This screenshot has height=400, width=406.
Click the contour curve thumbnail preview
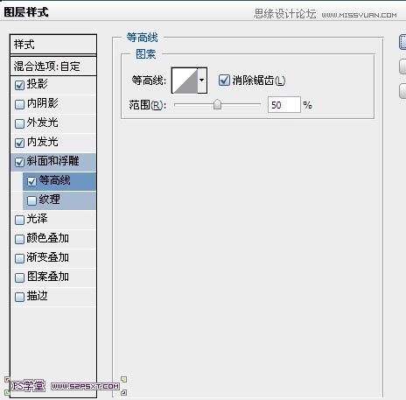[185, 81]
